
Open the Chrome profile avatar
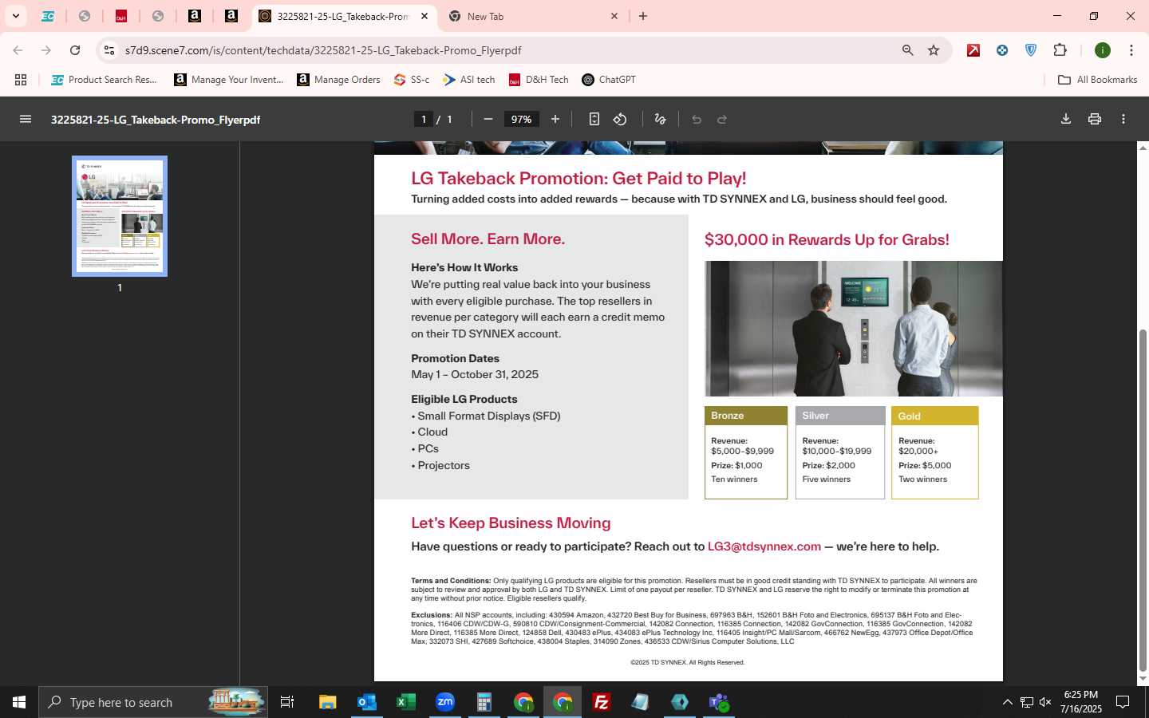(x=1103, y=50)
